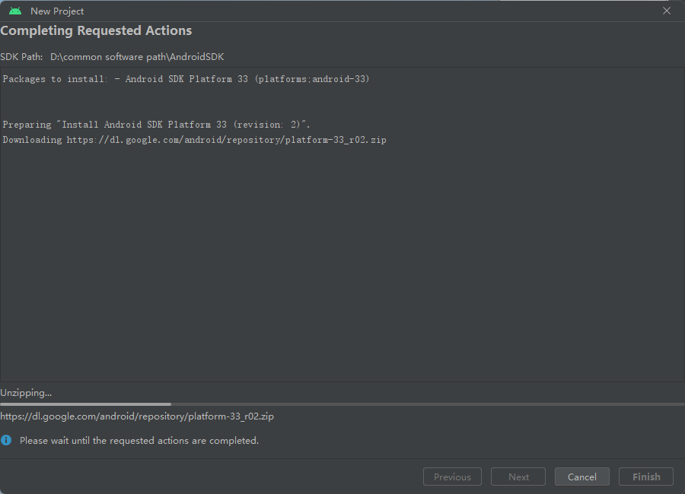The height and width of the screenshot is (494, 685).
Task: Click the Unzipping status label
Action: click(x=26, y=393)
